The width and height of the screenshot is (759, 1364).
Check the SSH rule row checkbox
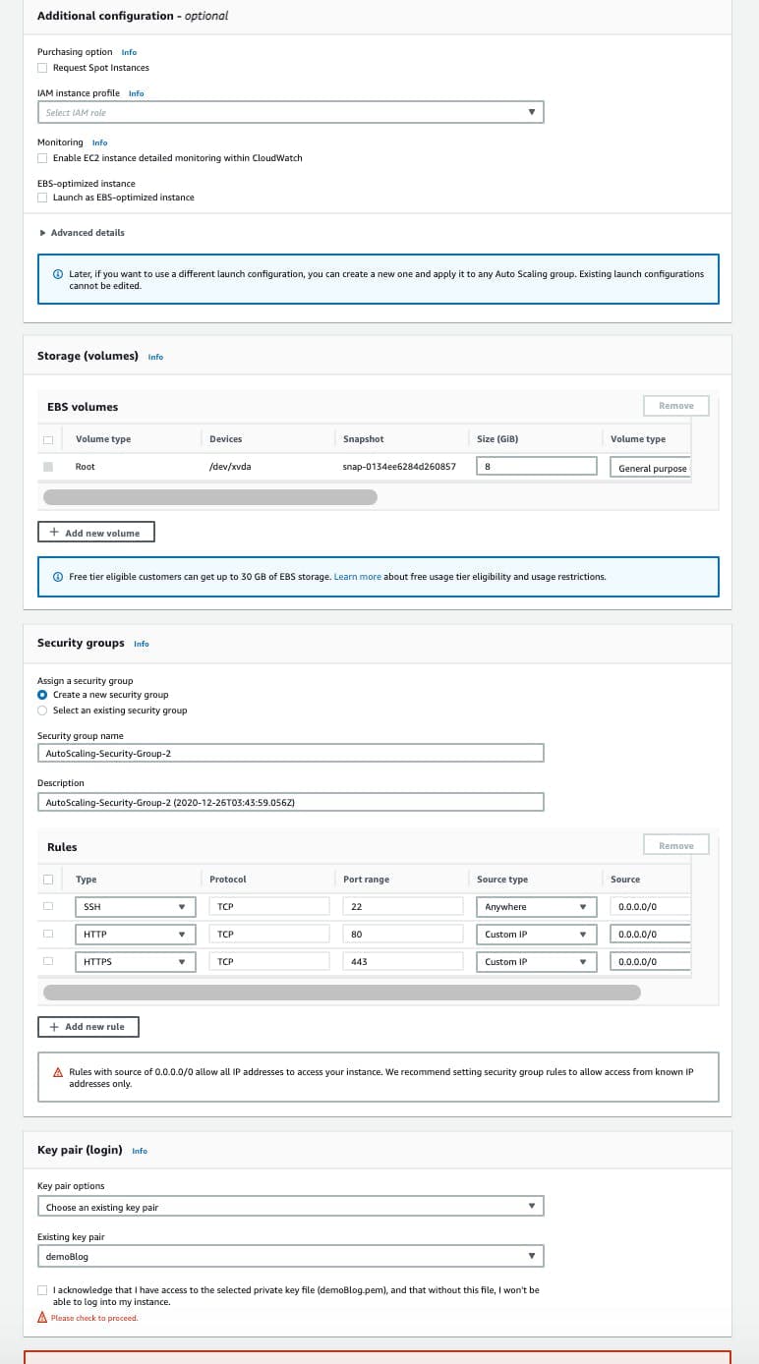coord(48,906)
